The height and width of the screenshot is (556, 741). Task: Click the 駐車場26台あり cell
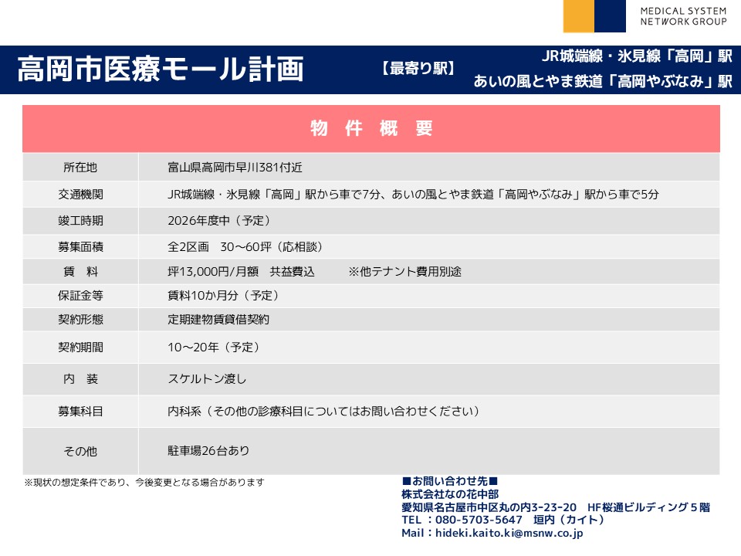429,451
